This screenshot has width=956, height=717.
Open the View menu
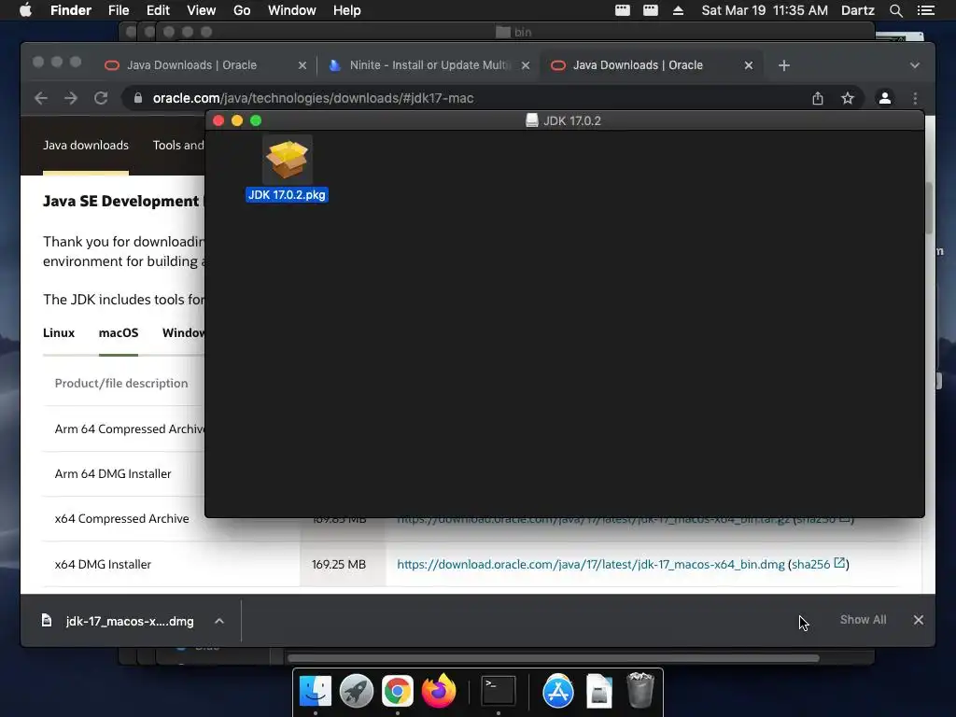202,10
